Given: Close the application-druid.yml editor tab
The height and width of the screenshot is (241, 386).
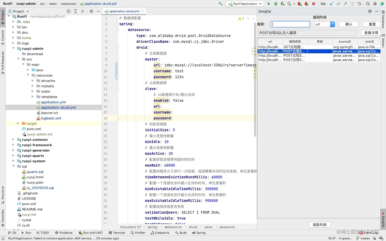Looking at the screenshot, I should point(143,11).
